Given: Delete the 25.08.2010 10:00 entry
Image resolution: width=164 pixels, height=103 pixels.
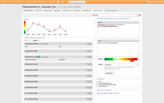Looking at the screenshot, I should (91, 76).
